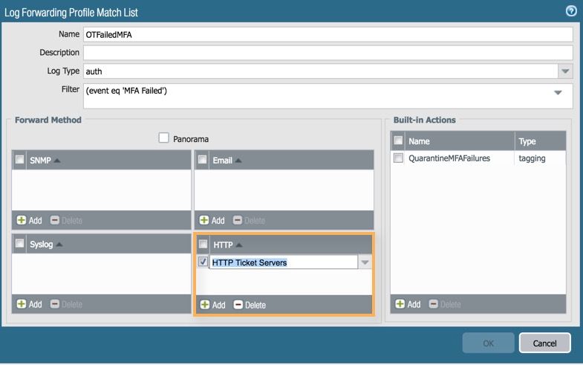Screen dimensions: 583x365
Task: Open the HTTP Ticket Servers dropdown arrow
Action: pyautogui.click(x=365, y=262)
